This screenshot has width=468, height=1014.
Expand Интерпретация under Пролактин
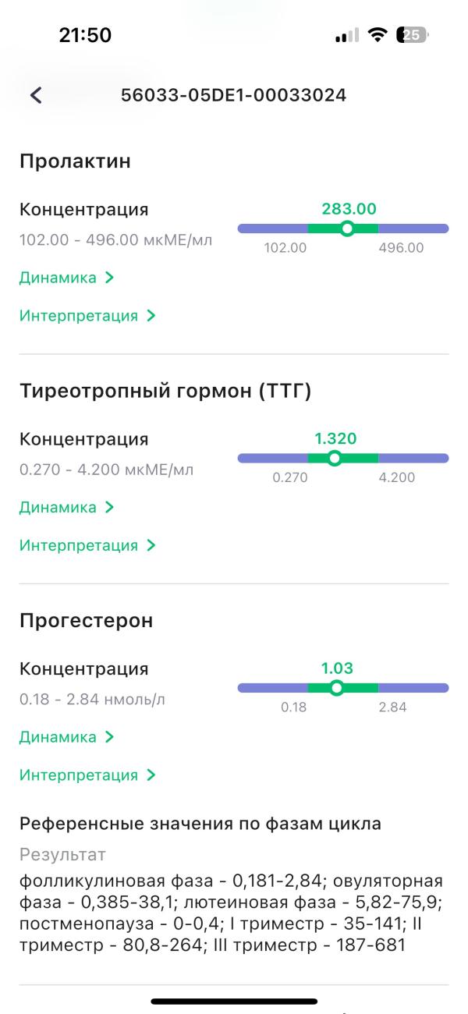tap(87, 316)
